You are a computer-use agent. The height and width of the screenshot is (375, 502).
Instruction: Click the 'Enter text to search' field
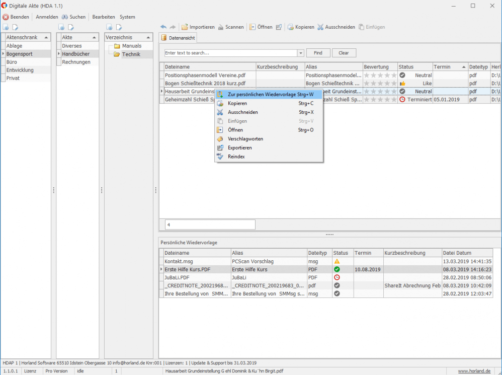(231, 53)
